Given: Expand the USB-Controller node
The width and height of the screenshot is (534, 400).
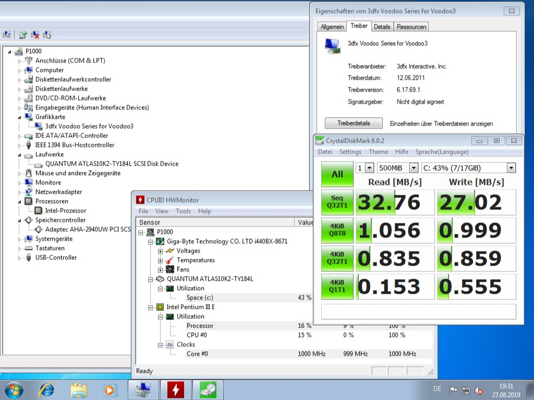Looking at the screenshot, I should click(x=19, y=258).
